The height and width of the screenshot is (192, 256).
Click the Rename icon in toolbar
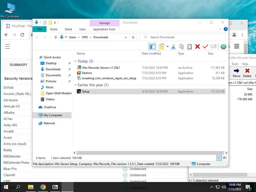(x=213, y=47)
